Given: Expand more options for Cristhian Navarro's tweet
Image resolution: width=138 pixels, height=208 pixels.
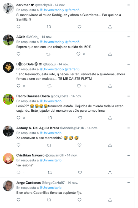Looking at the screenshot, I should 128,155.
